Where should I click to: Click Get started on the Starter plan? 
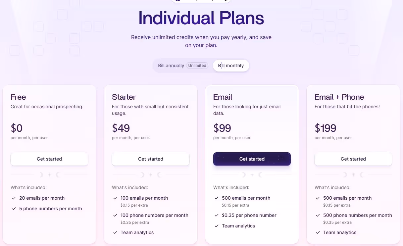(150, 159)
